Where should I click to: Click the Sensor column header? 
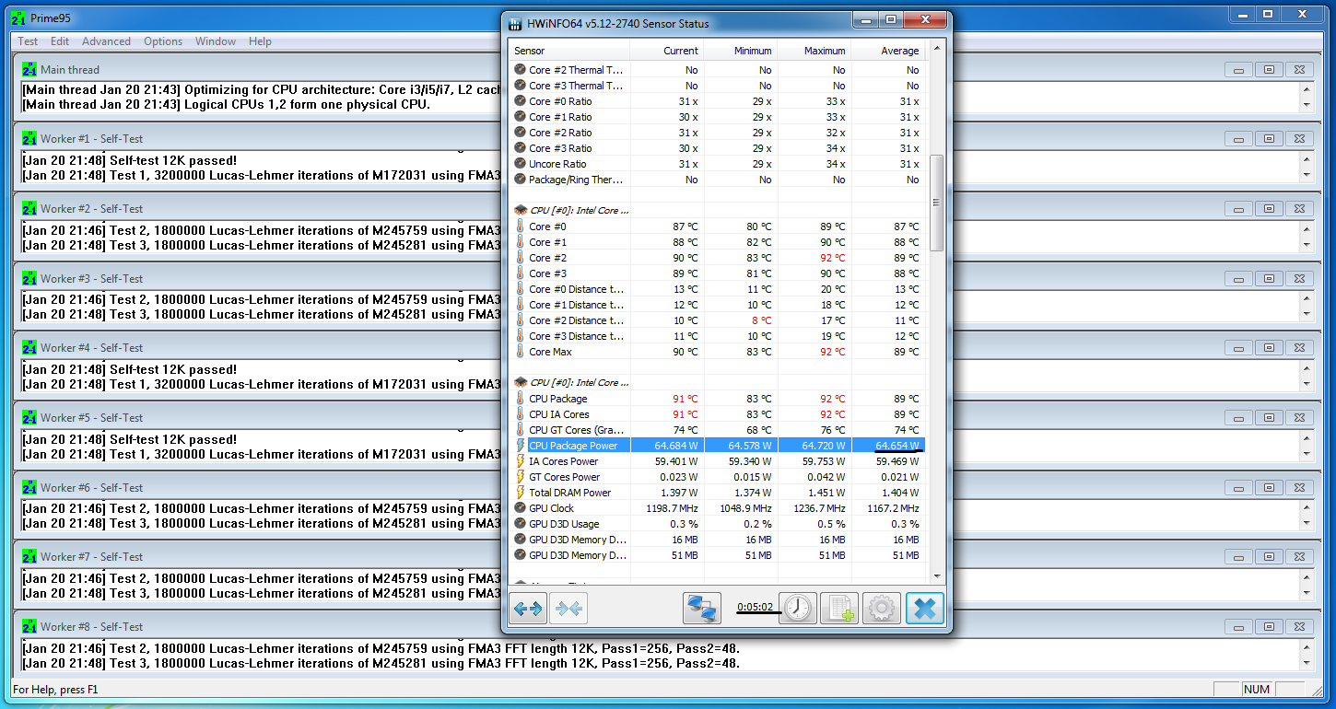[569, 51]
